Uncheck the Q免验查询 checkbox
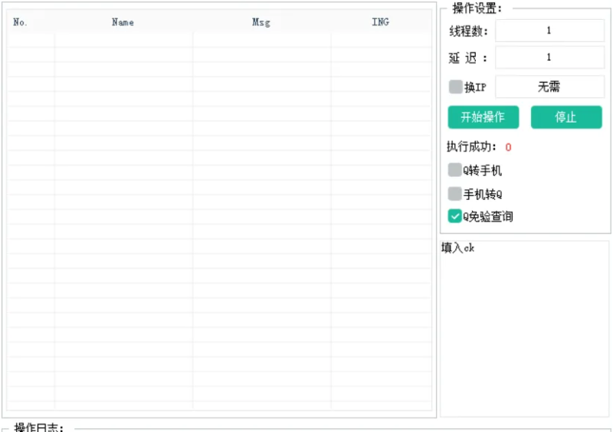The image size is (613, 432). pyautogui.click(x=454, y=216)
